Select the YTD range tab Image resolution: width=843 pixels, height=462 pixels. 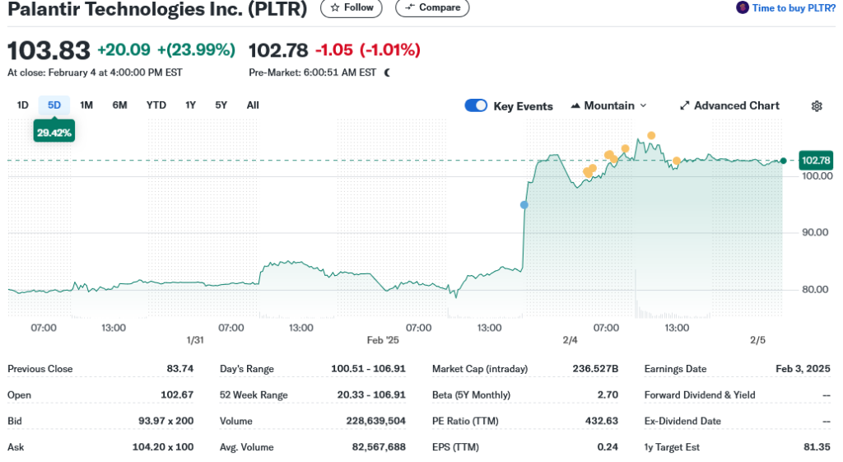pos(156,105)
